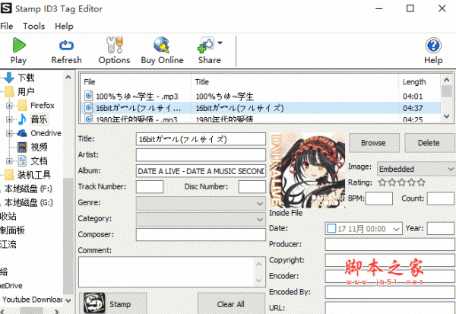This screenshot has height=314, width=456.
Task: Expand the Firefox folder tree node
Action: (9, 105)
